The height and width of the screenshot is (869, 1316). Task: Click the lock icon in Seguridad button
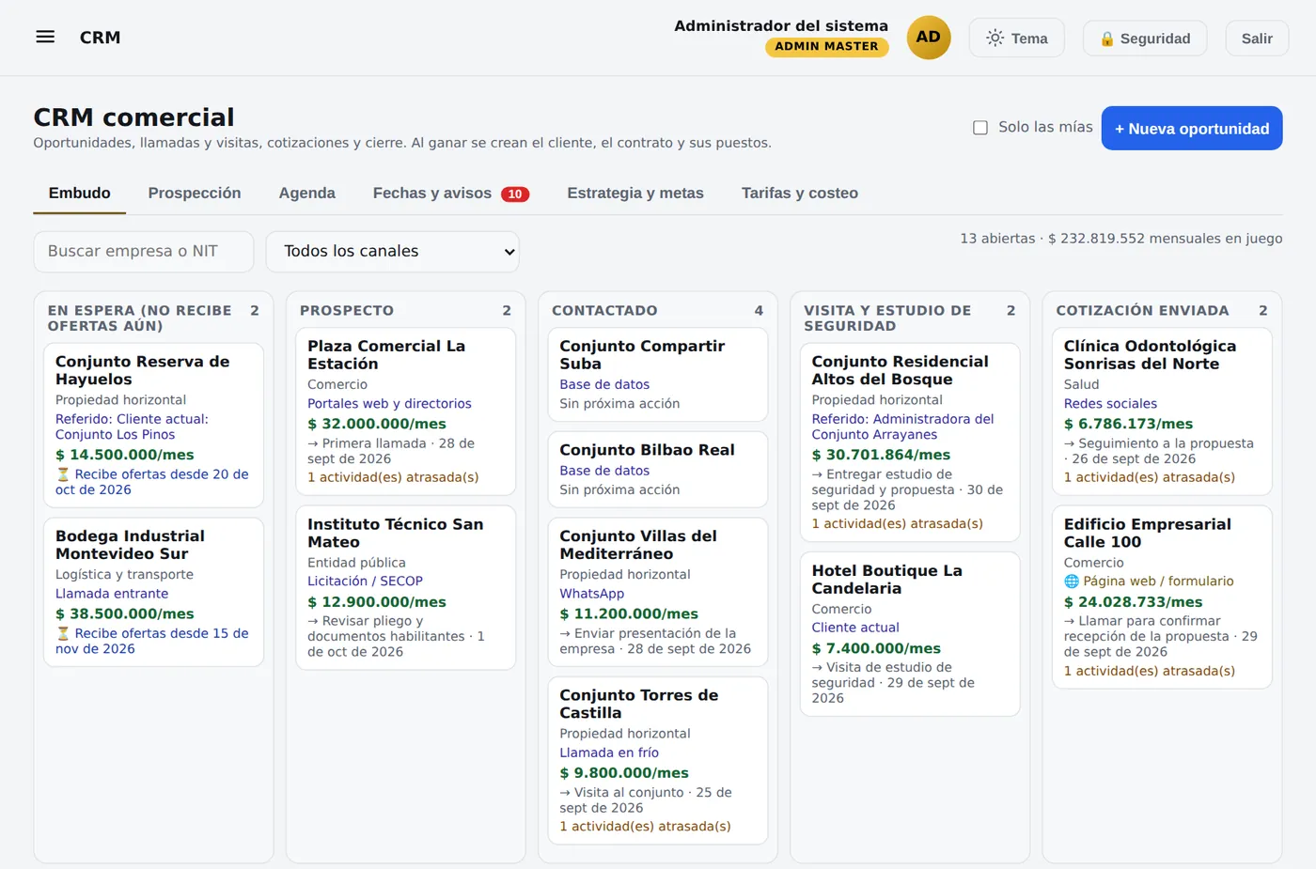point(1107,39)
